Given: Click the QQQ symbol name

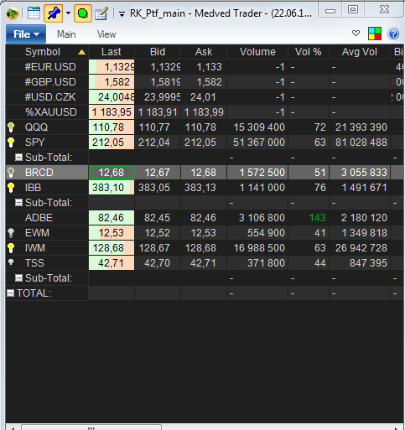Looking at the screenshot, I should coord(37,127).
